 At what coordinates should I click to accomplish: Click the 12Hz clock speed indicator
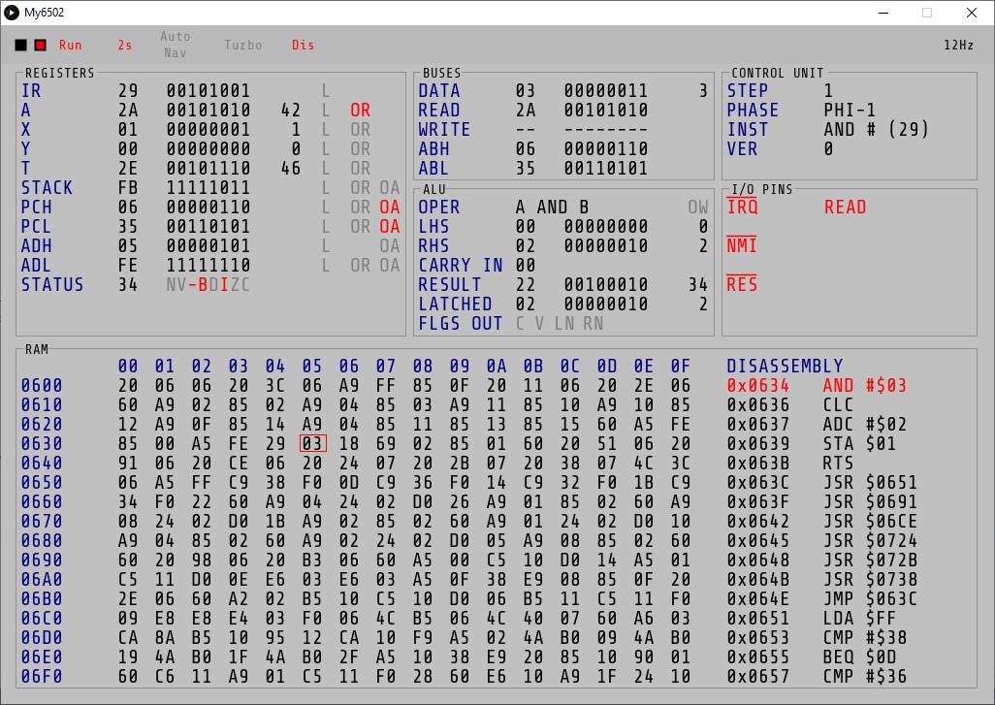(x=958, y=46)
